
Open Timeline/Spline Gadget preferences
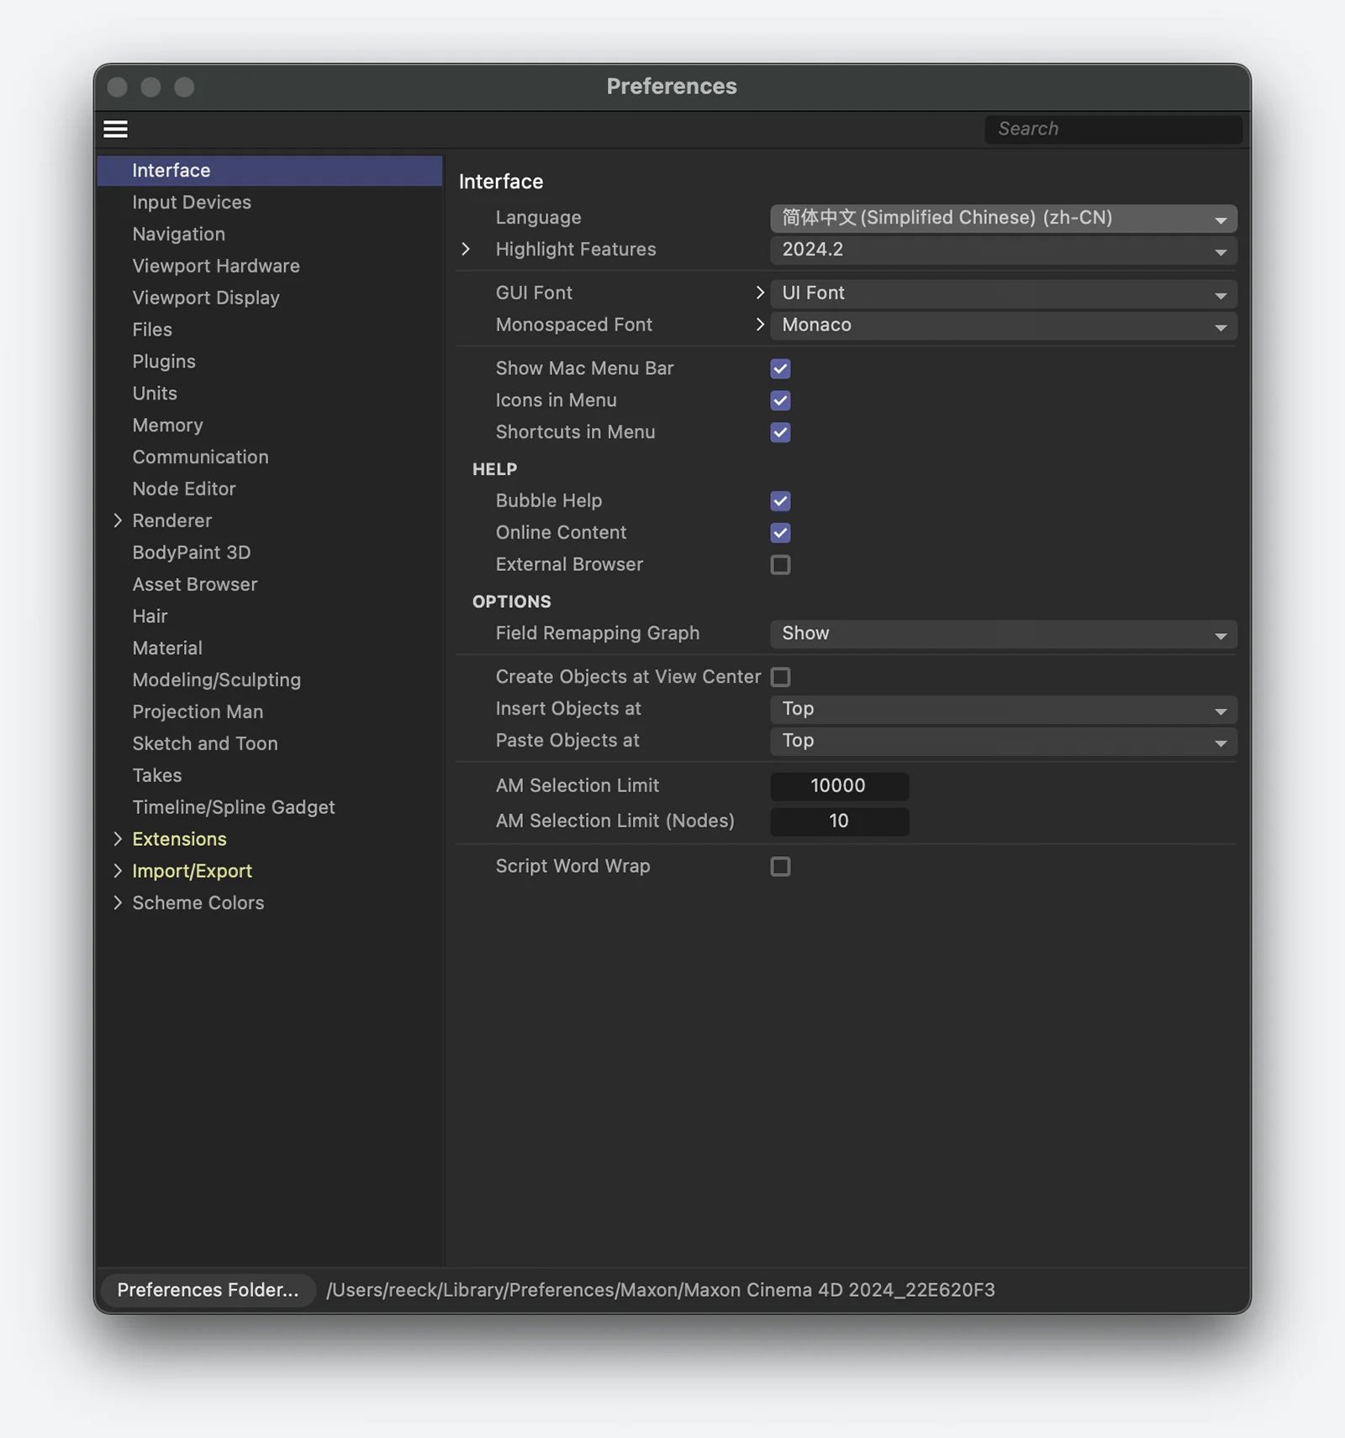coord(233,807)
